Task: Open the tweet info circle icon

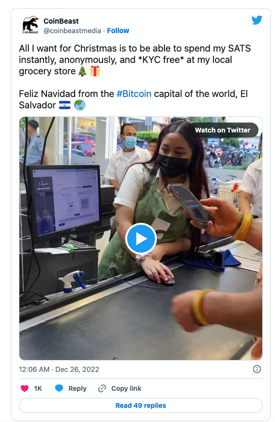Action: click(257, 369)
